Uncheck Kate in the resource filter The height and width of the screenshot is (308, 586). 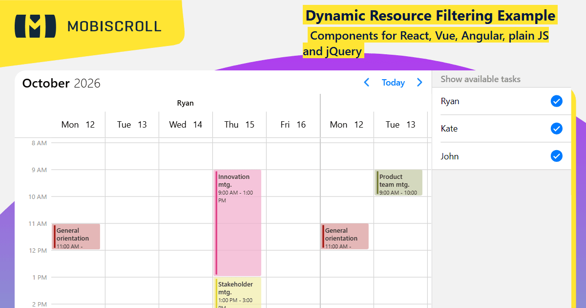click(x=556, y=129)
